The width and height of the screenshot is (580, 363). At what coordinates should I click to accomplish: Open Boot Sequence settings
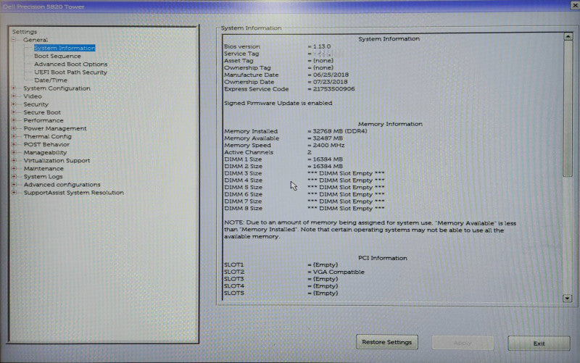coord(57,57)
